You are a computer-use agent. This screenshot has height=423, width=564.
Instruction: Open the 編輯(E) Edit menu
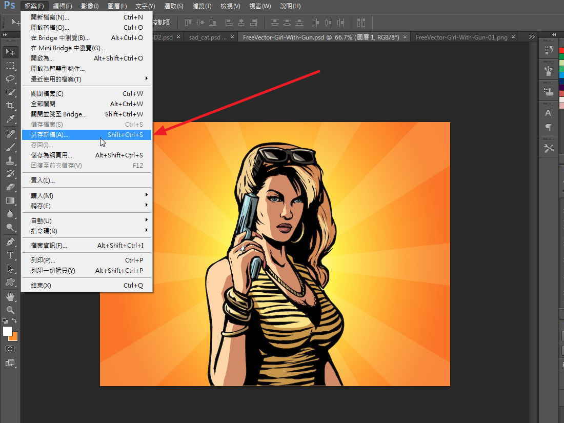click(63, 6)
